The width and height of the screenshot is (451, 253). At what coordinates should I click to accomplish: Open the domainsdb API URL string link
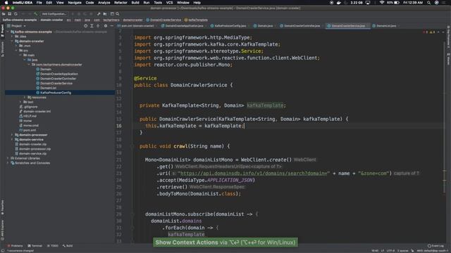pyautogui.click(x=254, y=174)
